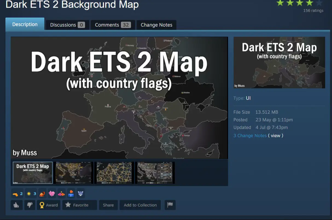Open the Change Notes tab
The height and width of the screenshot is (220, 332).
tap(156, 25)
